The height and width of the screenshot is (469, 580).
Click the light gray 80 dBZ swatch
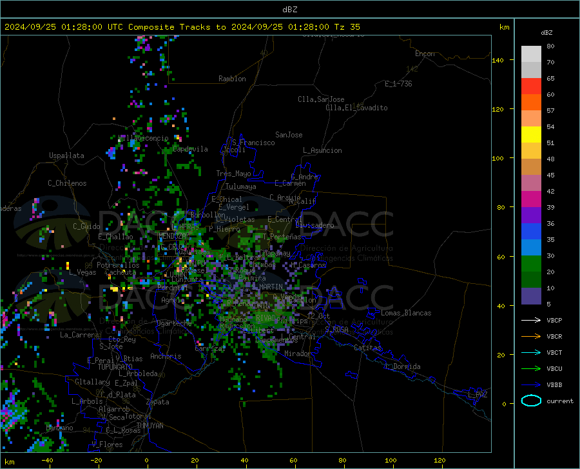(531, 54)
